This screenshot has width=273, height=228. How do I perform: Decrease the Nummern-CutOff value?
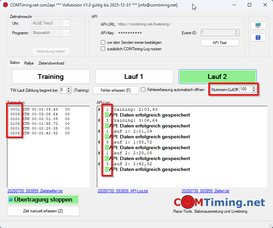[x=254, y=91]
